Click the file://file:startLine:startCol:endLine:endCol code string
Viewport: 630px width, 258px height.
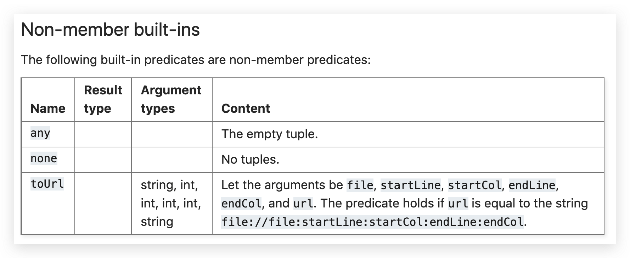(x=372, y=222)
